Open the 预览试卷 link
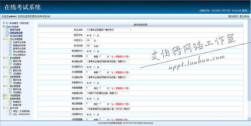 point(24,23)
